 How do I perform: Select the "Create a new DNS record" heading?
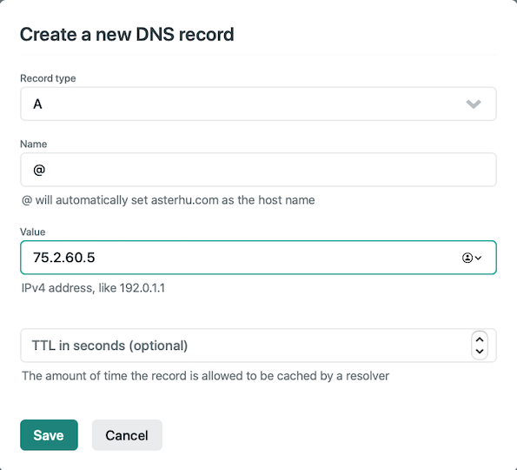pyautogui.click(x=127, y=34)
